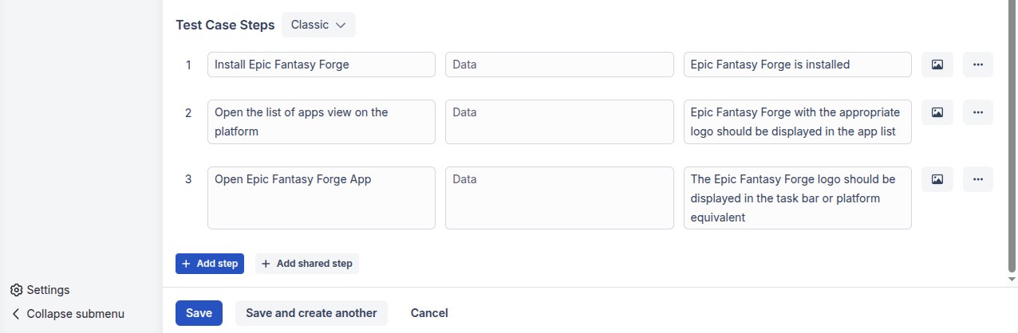Focus the Data field for step 3
Viewport: 1018px width, 333px height.
pyautogui.click(x=559, y=198)
